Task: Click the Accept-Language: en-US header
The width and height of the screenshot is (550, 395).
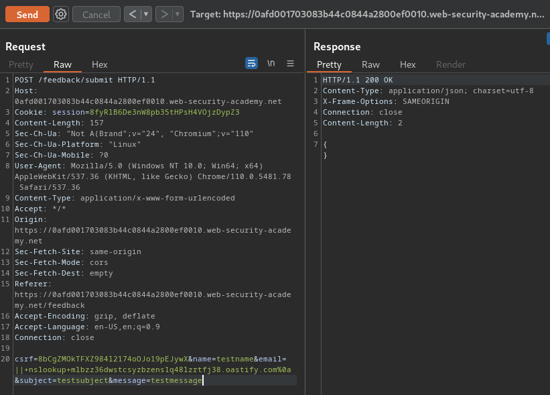Action: coord(87,327)
